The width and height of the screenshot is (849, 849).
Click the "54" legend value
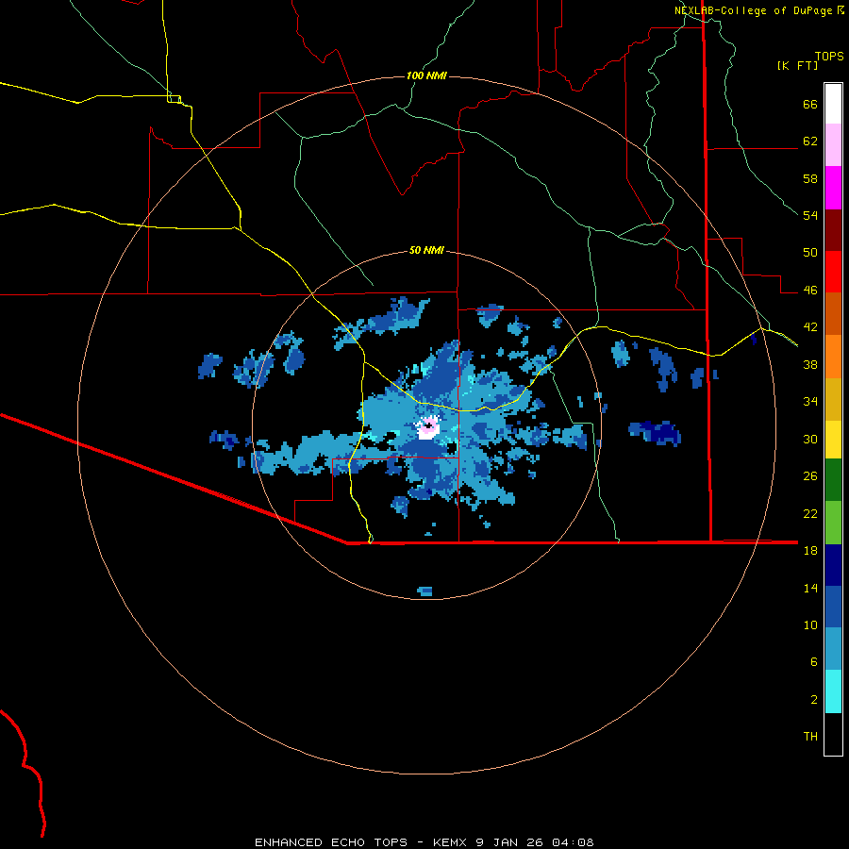[x=810, y=215]
